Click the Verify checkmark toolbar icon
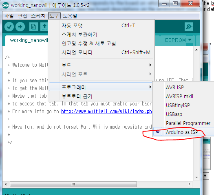This screenshot has height=195, width=214. coord(9,27)
